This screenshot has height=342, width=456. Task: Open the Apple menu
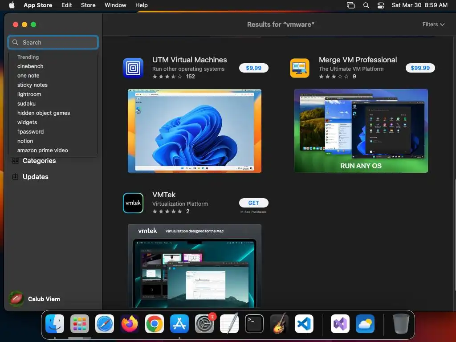(12, 5)
